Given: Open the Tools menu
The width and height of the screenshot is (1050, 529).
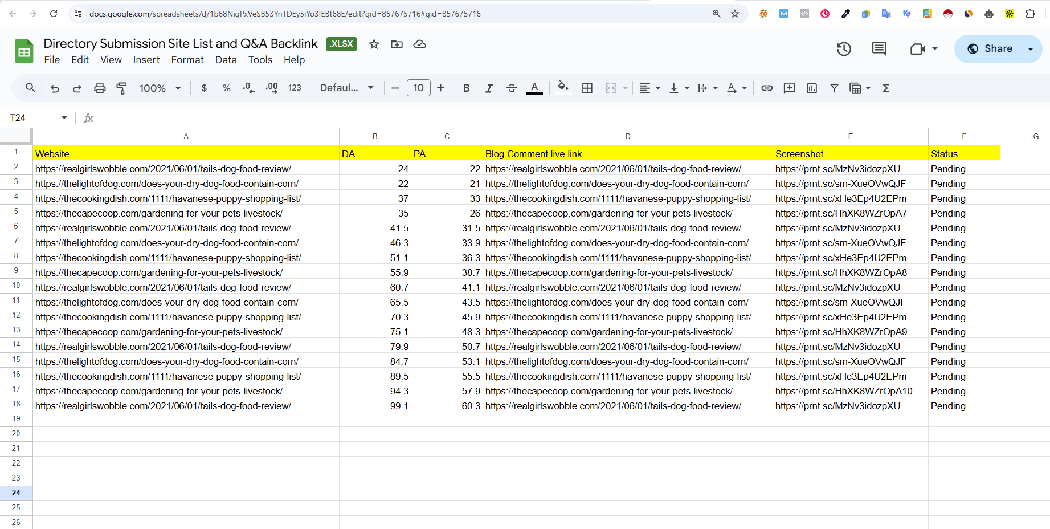Looking at the screenshot, I should 260,60.
